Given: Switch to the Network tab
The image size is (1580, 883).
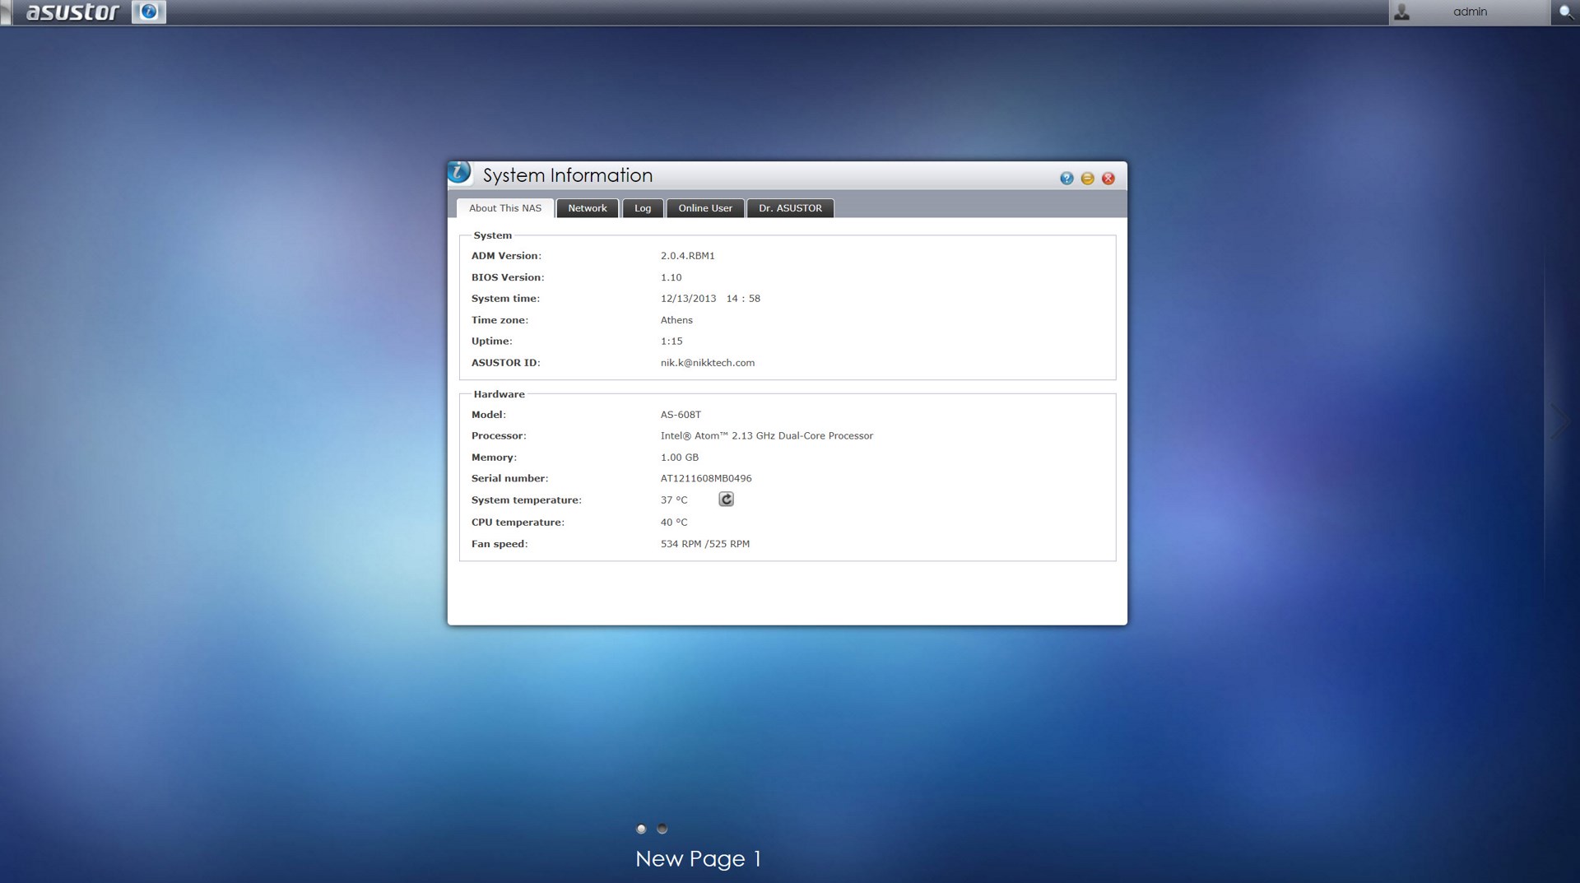Looking at the screenshot, I should tap(588, 208).
